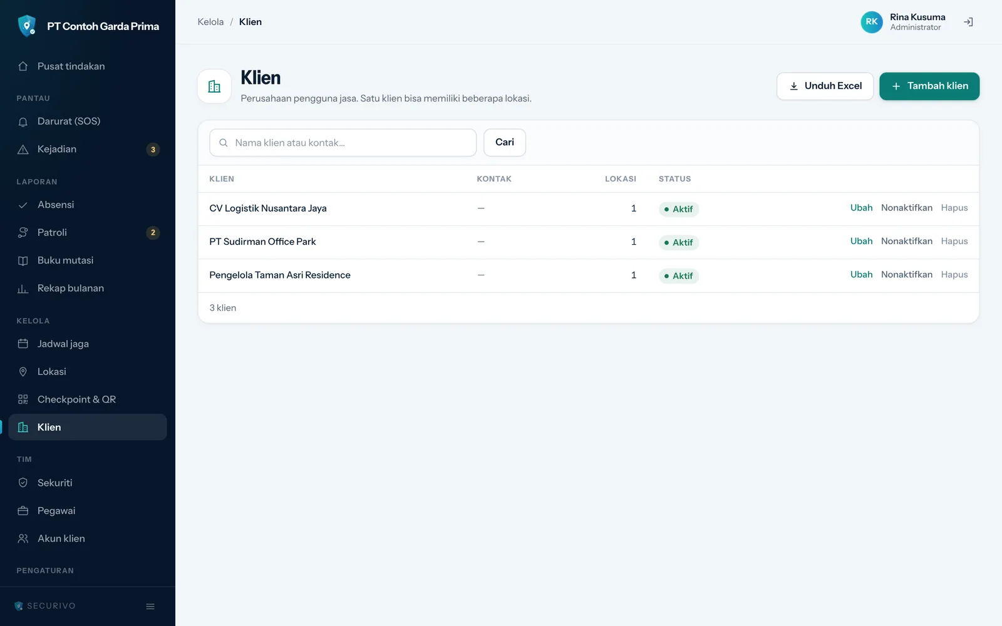The image size is (1002, 626).
Task: Click the building icon beside the Klien heading
Action: pos(214,86)
